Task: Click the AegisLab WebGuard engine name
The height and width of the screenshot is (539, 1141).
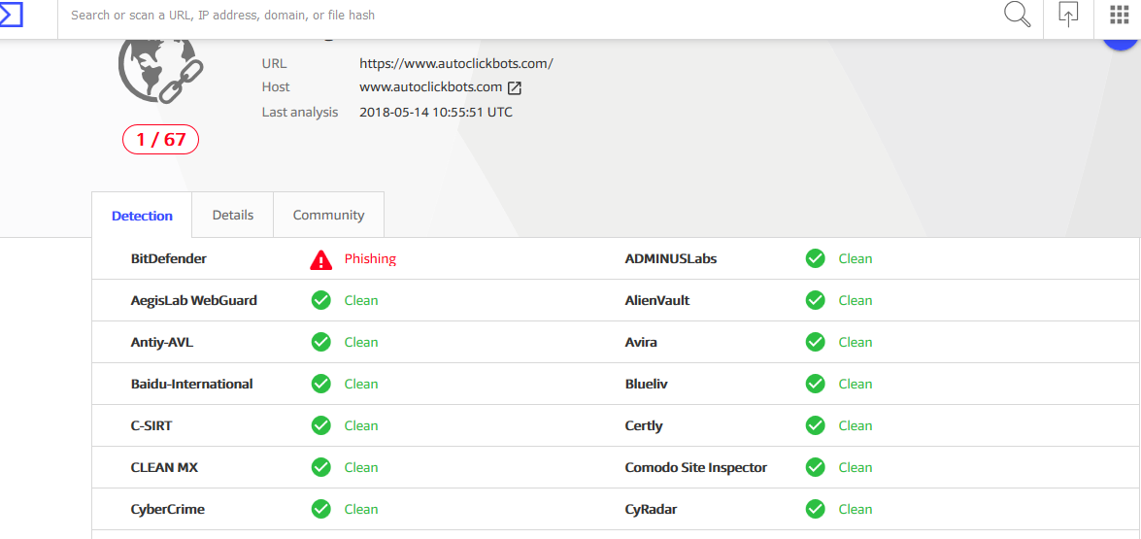Action: tap(193, 300)
